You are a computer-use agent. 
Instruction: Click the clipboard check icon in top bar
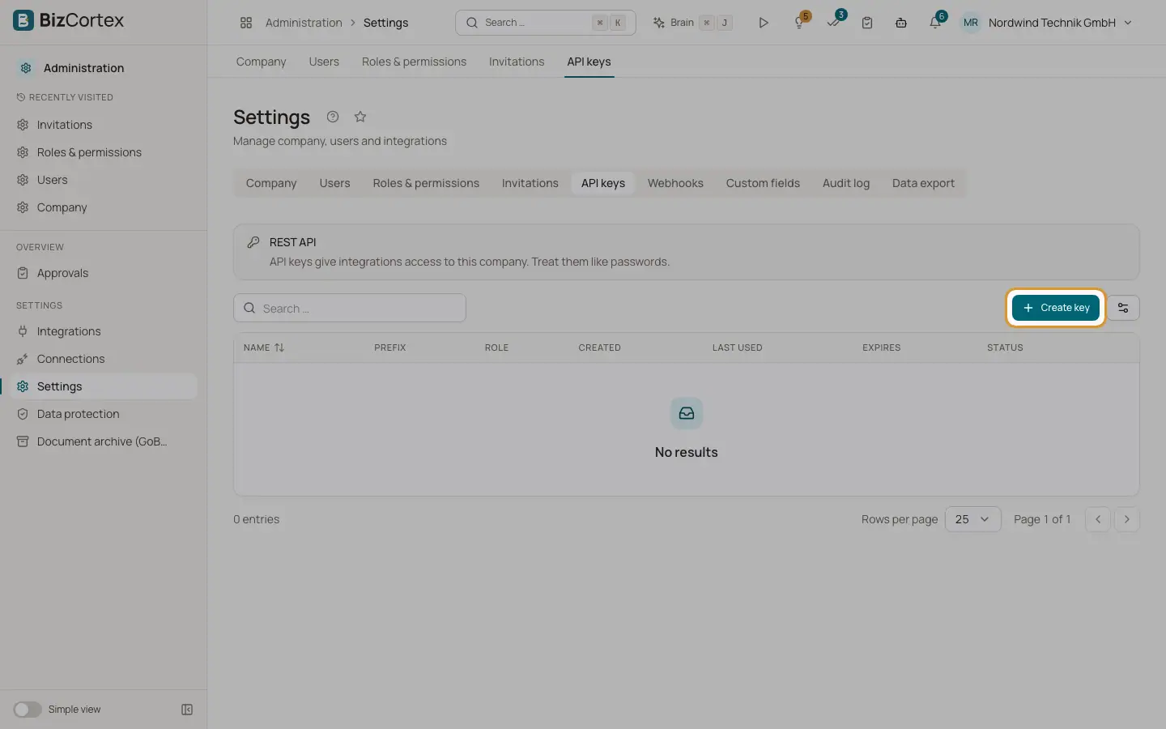pyautogui.click(x=867, y=23)
